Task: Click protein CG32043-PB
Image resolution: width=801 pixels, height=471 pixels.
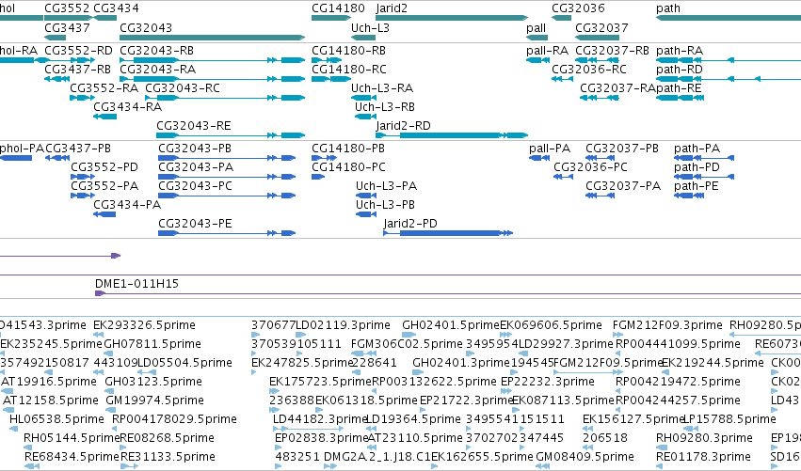Action: 195,149
